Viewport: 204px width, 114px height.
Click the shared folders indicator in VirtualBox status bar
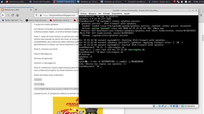point(168,106)
